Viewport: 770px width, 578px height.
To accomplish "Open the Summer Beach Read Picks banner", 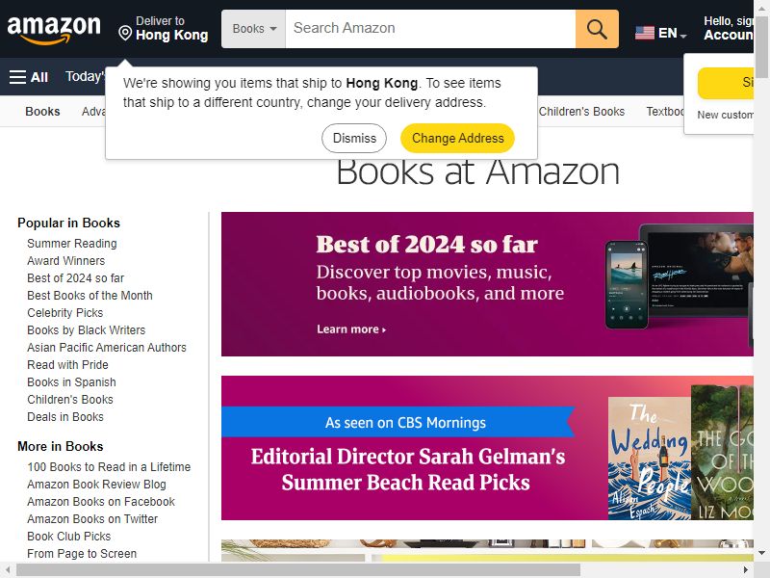I will [487, 448].
